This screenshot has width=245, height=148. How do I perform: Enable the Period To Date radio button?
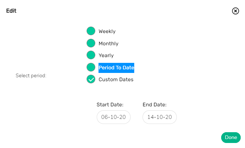pos(91,67)
